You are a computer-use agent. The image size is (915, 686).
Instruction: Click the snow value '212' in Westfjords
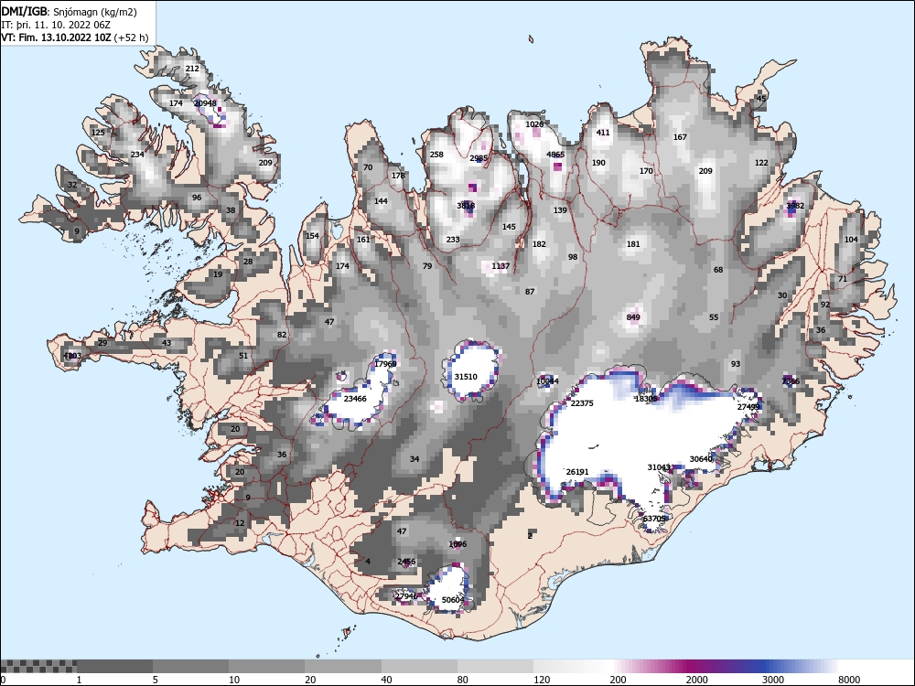pyautogui.click(x=192, y=69)
